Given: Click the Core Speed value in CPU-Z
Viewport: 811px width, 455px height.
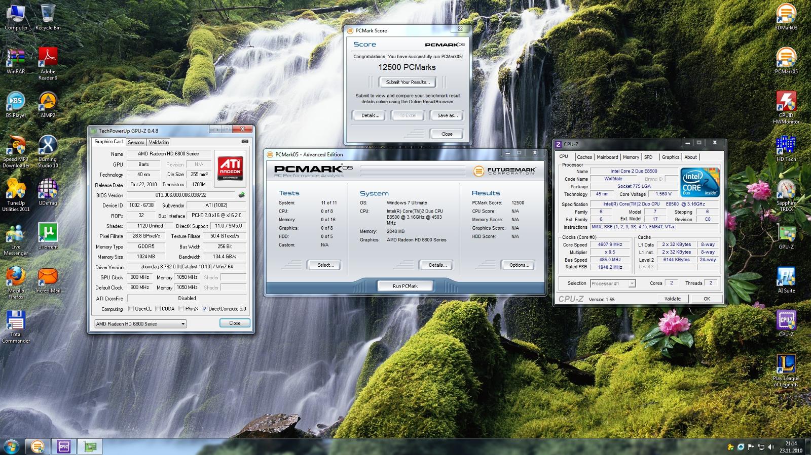Looking at the screenshot, I should click(609, 244).
